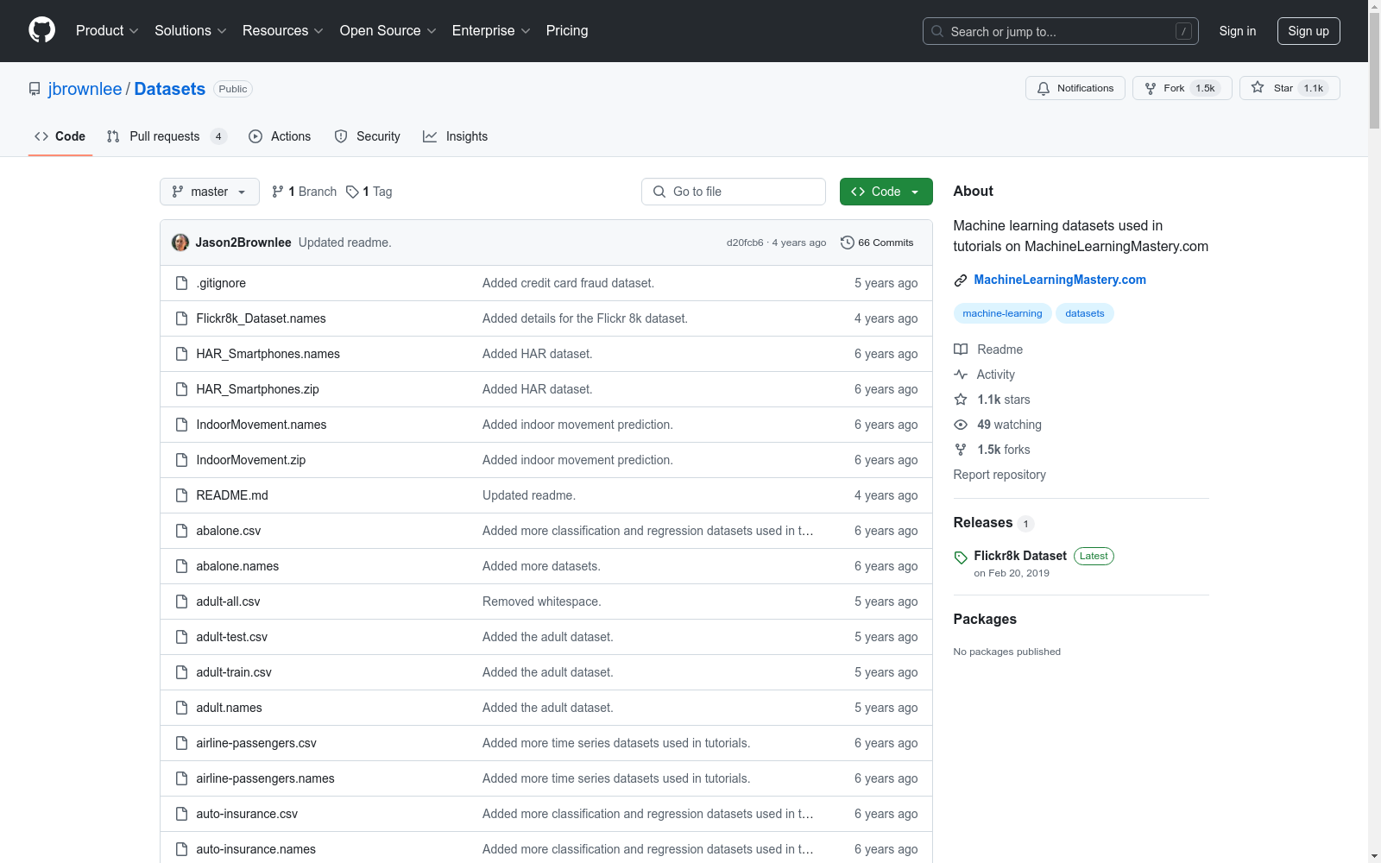Viewport: 1381px width, 863px height.
Task: Fork the repository via Fork button
Action: (1182, 88)
